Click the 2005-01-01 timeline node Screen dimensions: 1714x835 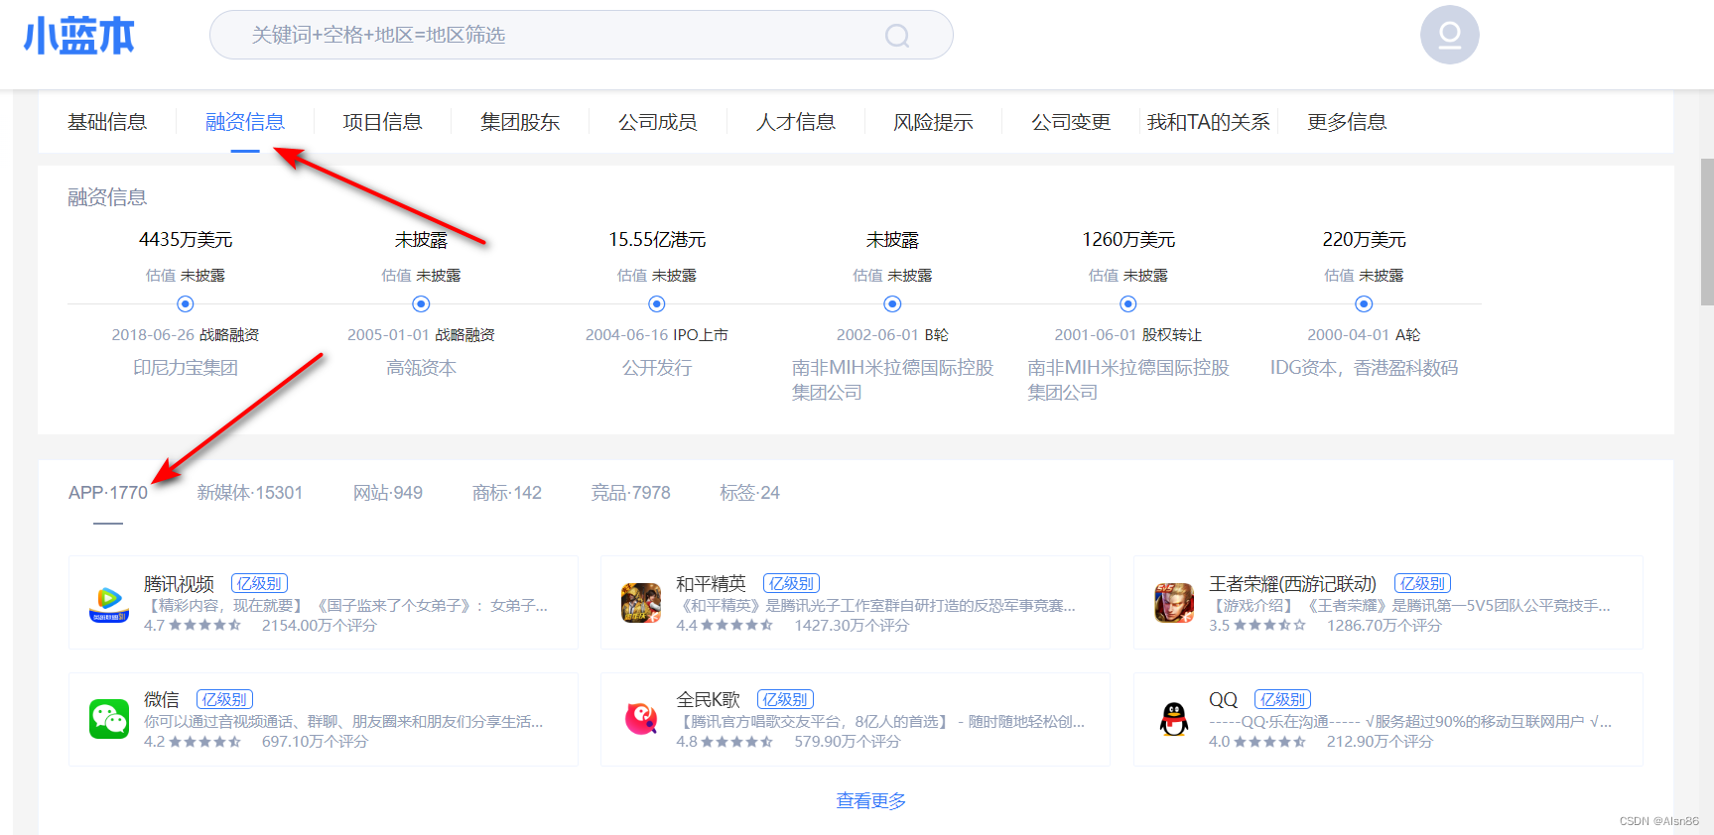(421, 303)
